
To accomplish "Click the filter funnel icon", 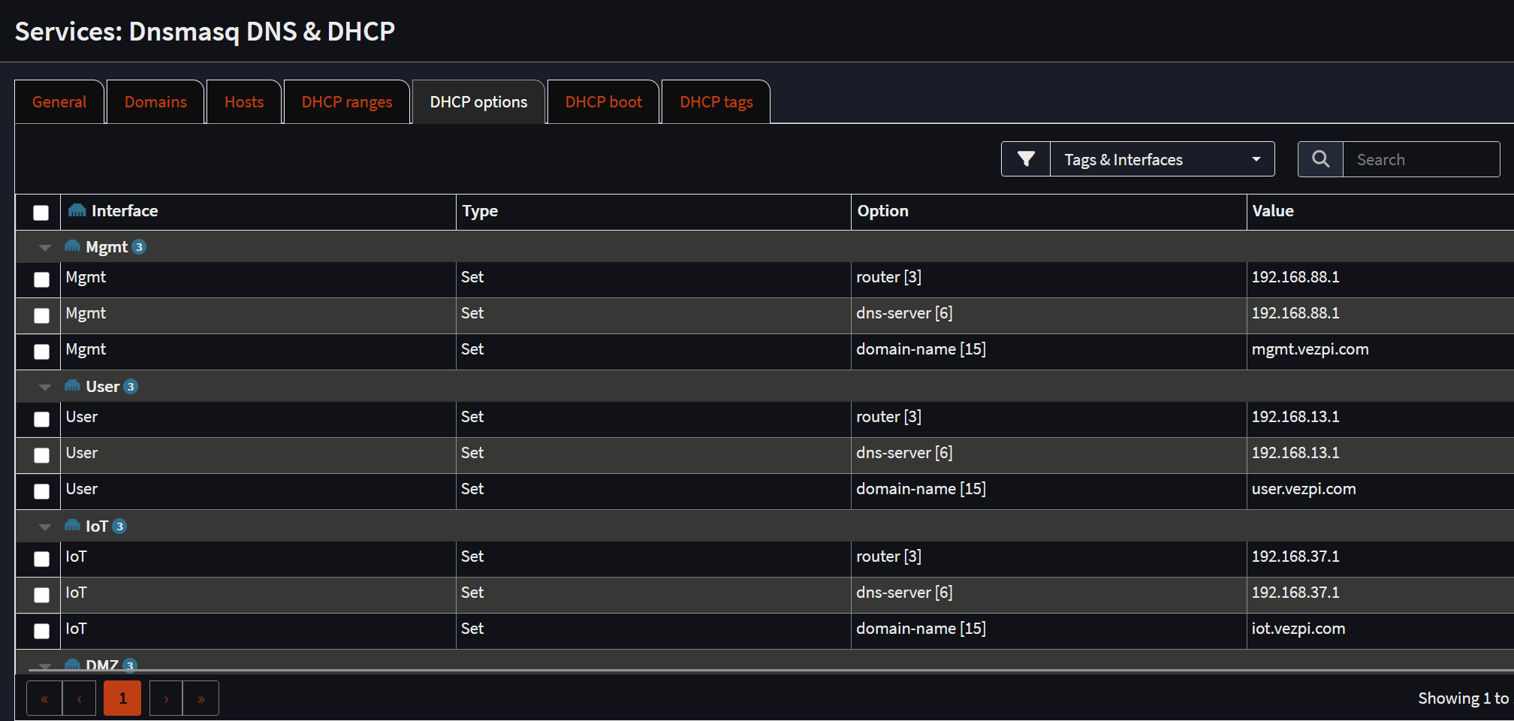I will click(x=1025, y=158).
